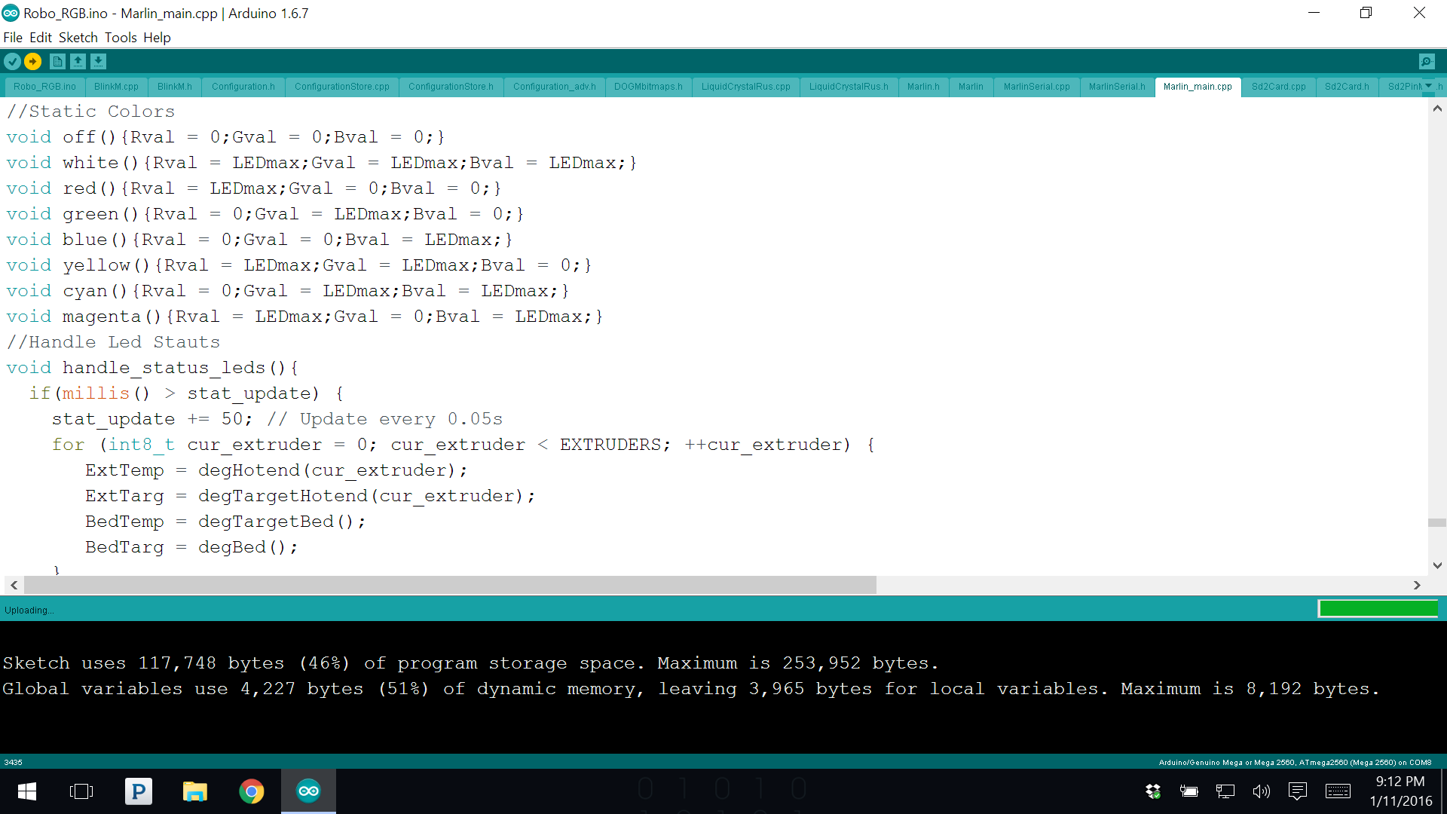Click the horizontal scrollbar left arrow
This screenshot has height=814, width=1447.
(x=14, y=585)
